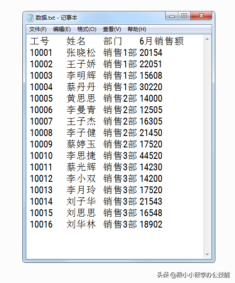Open the 查看(V) menu

pos(112,29)
